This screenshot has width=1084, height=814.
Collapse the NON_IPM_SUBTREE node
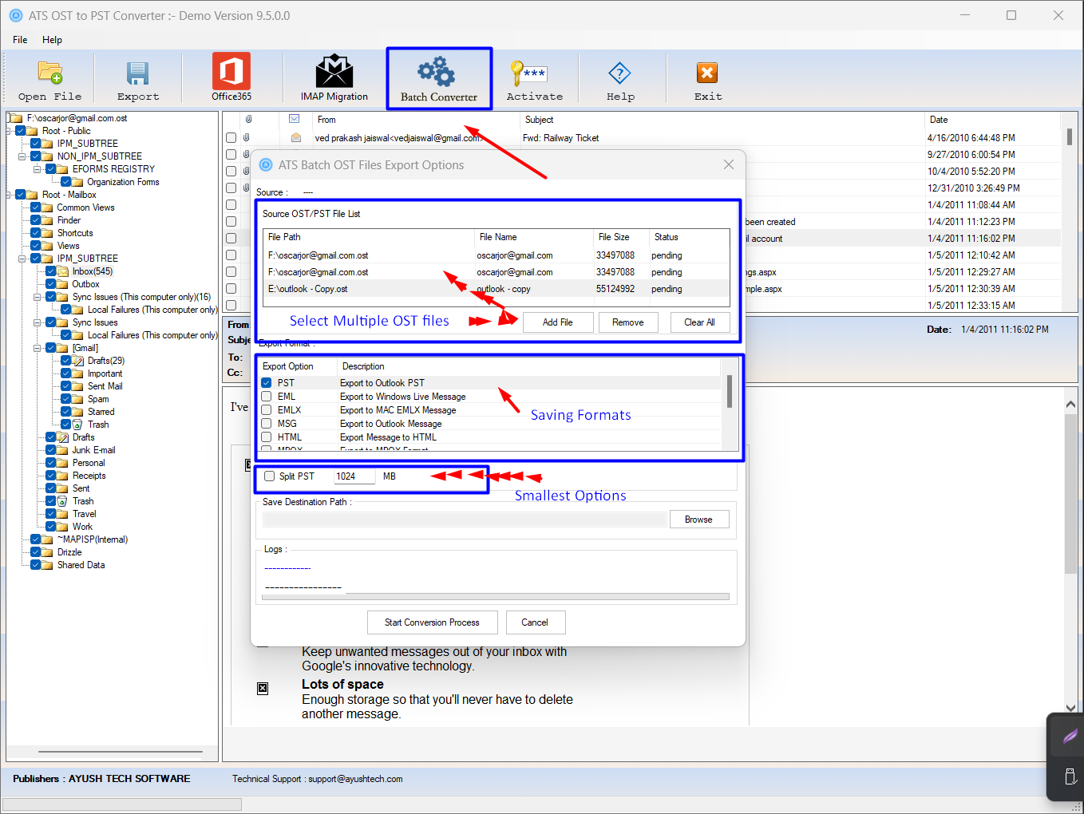tap(22, 156)
